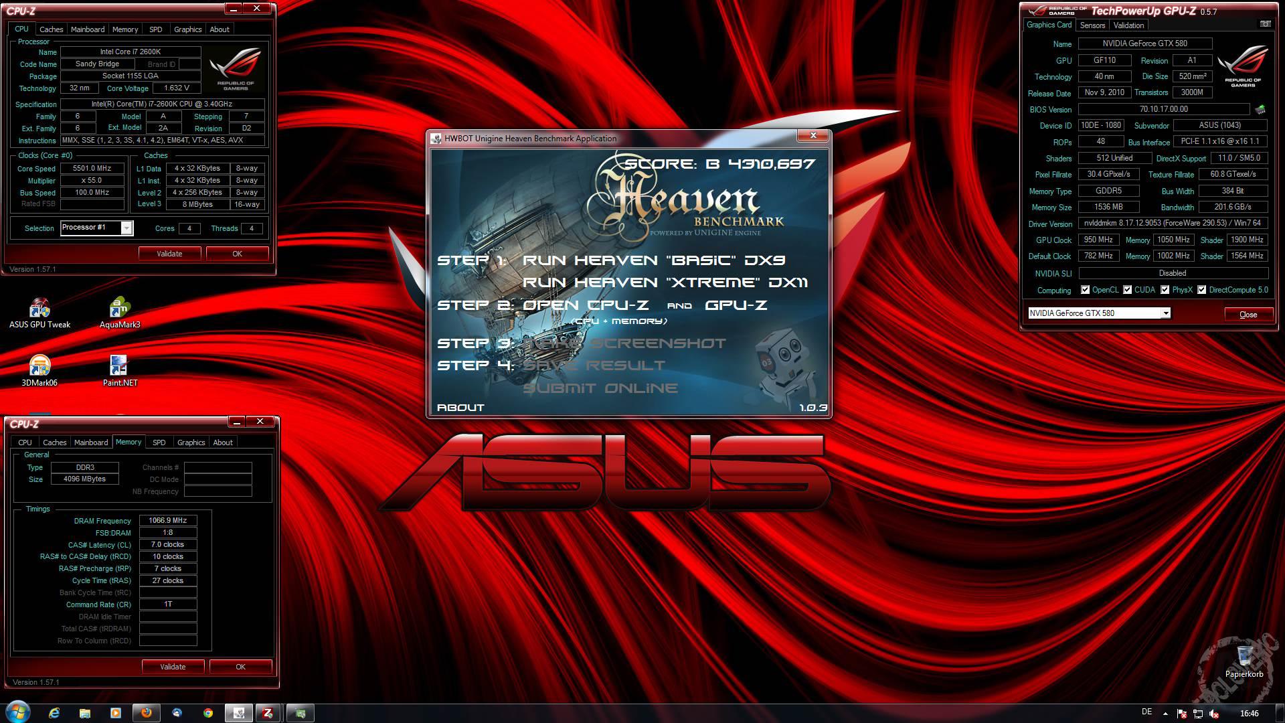Screen dimensions: 1285x723
Task: Click the Core Voltage 1.632 V value
Action: pos(177,88)
